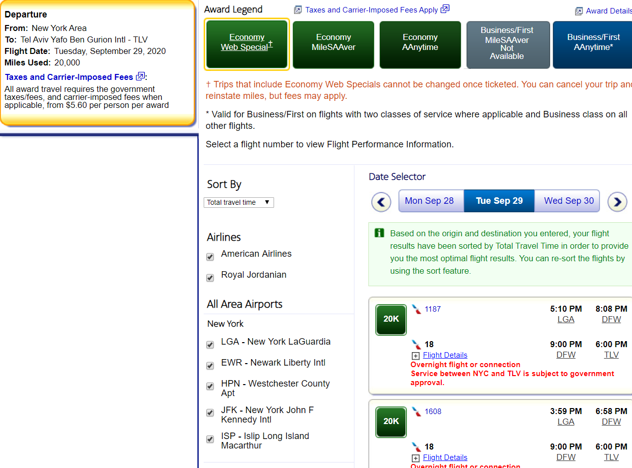The image size is (632, 468).
Task: Toggle JFK - New York John F Kennedy checkbox
Action: (x=210, y=413)
